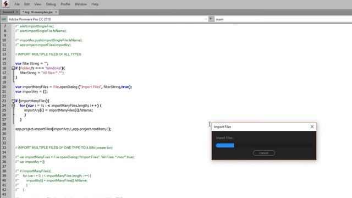The image size is (352, 198).
Task: Click the 'var filterString' line of code
Action: pyautogui.click(x=32, y=64)
